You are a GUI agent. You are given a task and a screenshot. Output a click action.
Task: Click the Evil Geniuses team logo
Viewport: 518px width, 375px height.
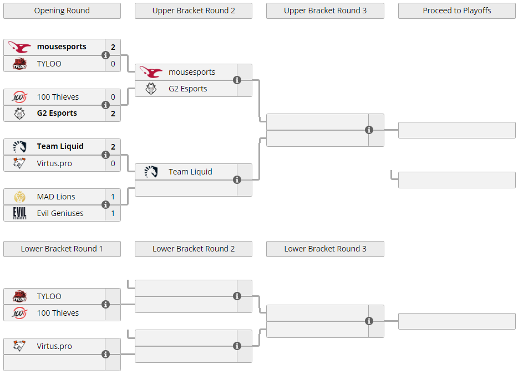(x=19, y=213)
